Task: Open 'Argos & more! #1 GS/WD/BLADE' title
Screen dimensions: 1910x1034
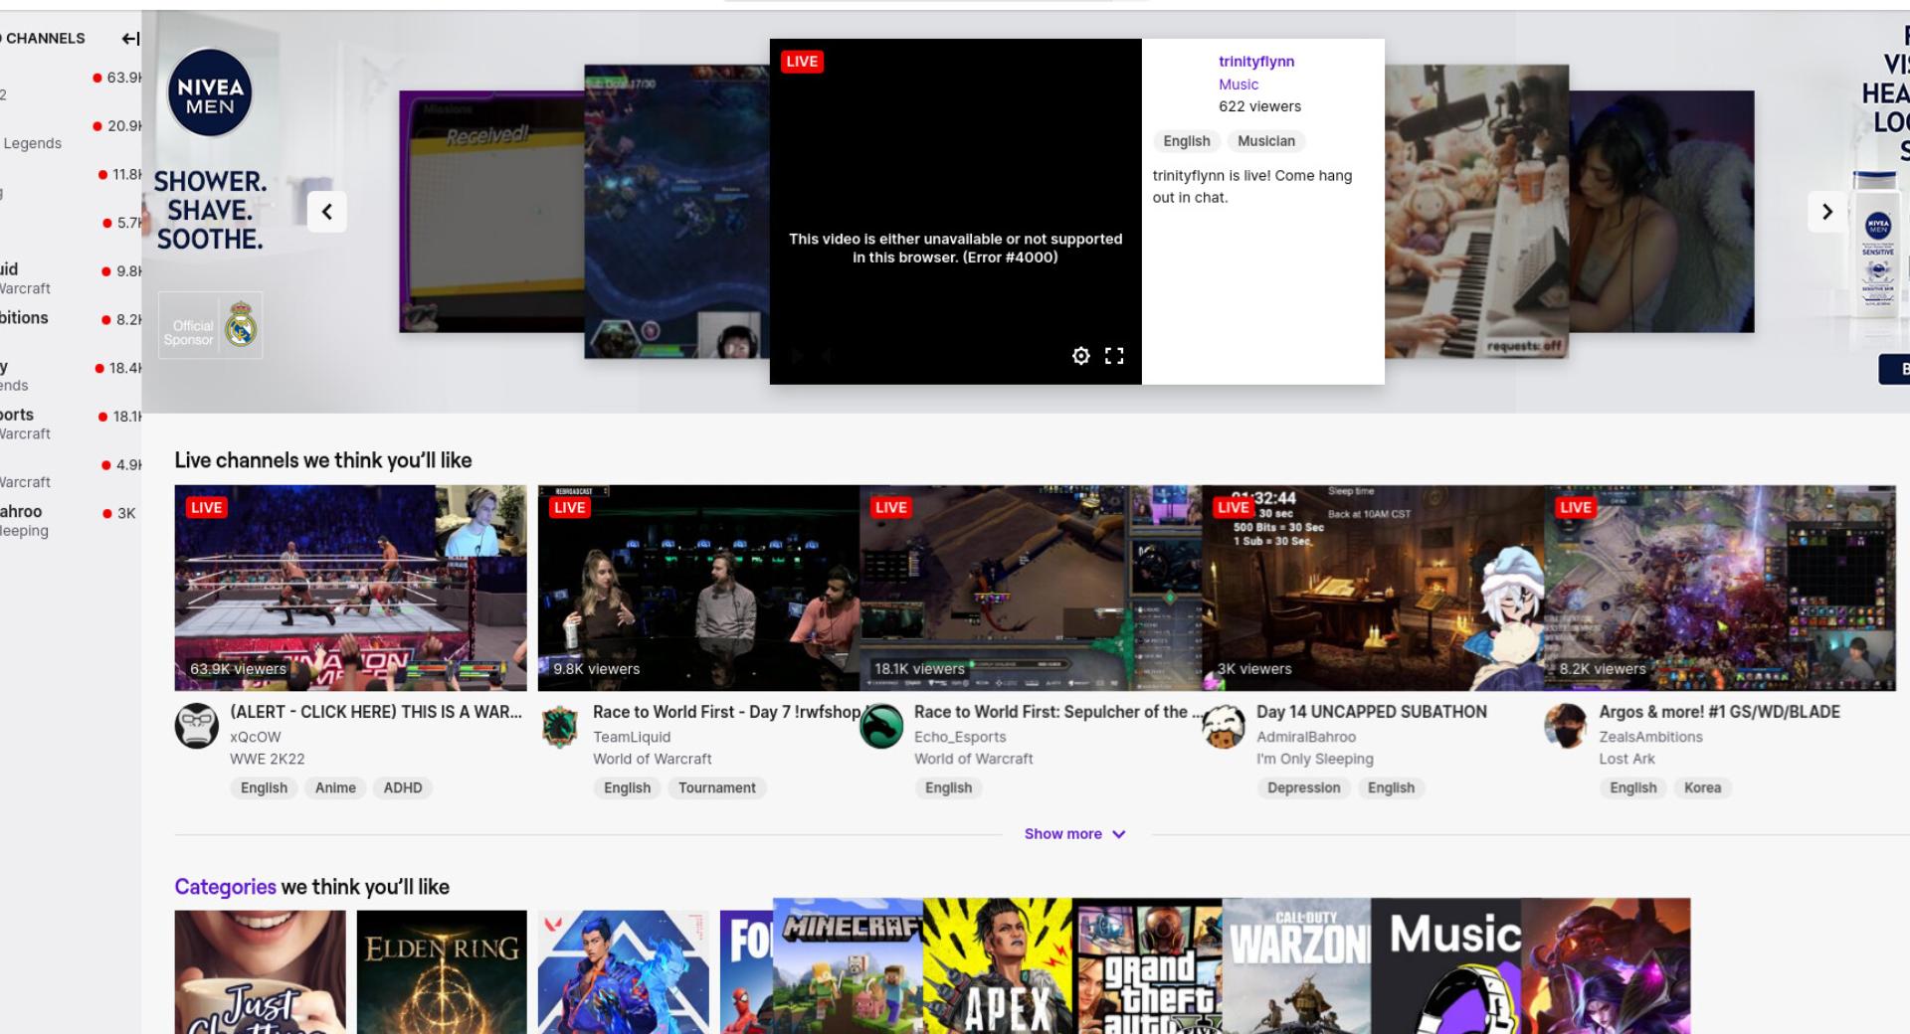Action: (x=1720, y=712)
